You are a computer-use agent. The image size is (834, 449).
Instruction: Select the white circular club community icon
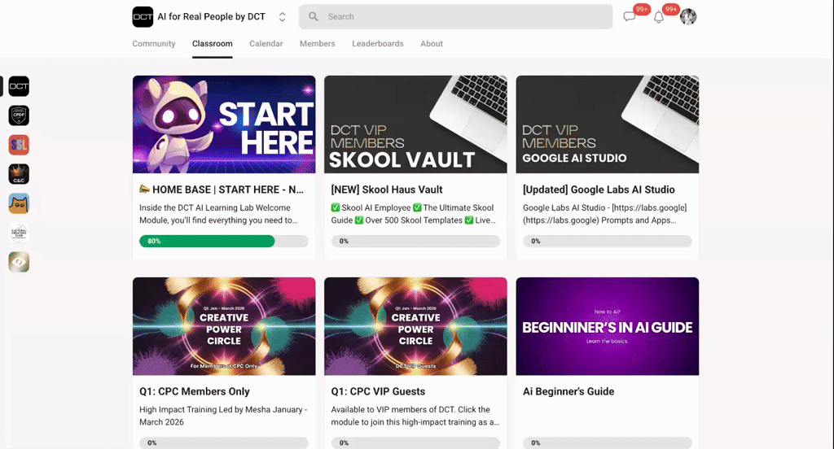(19, 233)
